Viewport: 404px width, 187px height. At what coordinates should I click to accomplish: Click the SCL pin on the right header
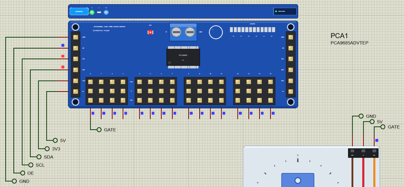click(x=291, y=59)
